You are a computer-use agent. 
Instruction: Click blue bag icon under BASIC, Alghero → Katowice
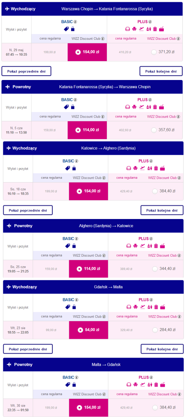[x=74, y=246]
